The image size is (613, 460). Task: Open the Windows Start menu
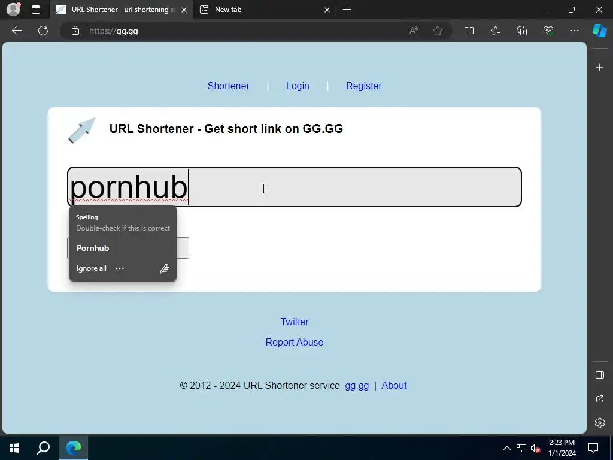tap(14, 448)
